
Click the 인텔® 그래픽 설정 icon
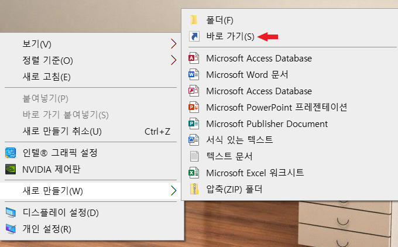point(11,153)
